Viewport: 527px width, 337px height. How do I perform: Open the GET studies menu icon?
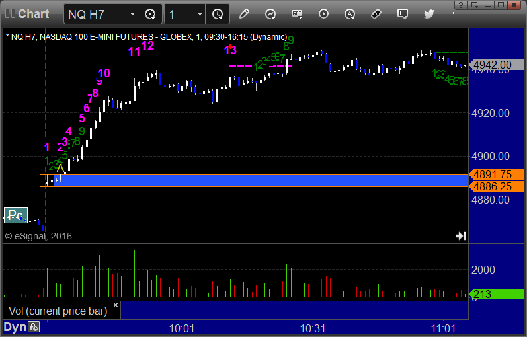point(297,14)
